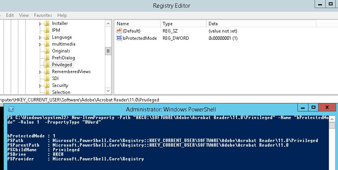Expand the Installer tree node
This screenshot has height=170, width=338.
point(41,24)
